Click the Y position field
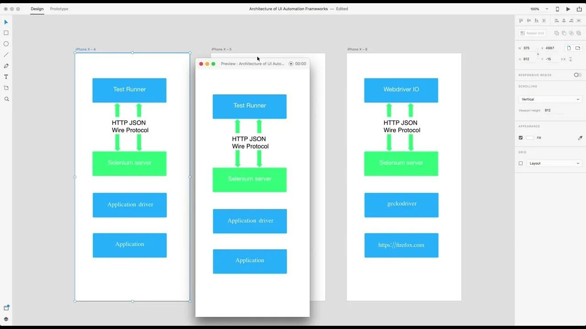586x329 pixels. click(551, 59)
